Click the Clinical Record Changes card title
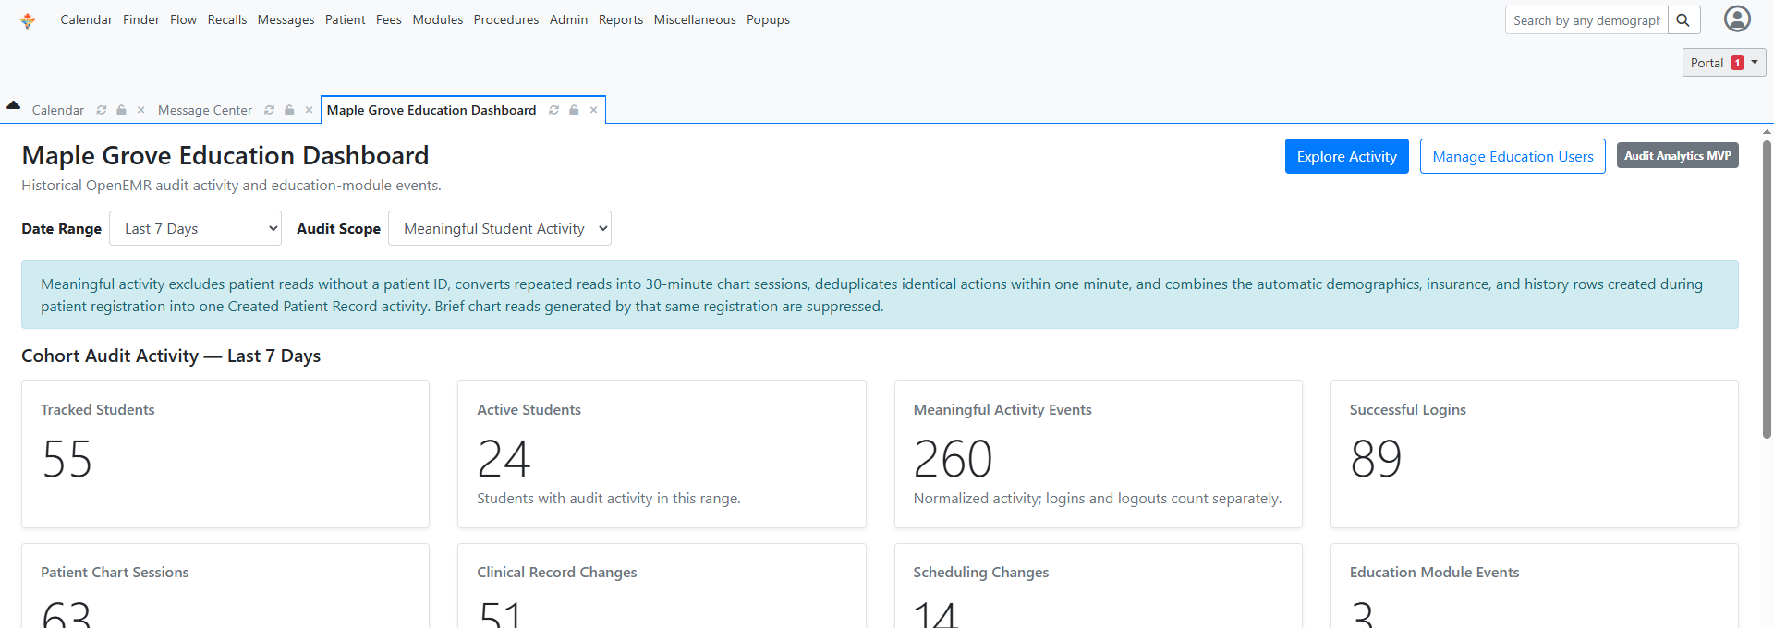The image size is (1774, 628). pyautogui.click(x=557, y=572)
